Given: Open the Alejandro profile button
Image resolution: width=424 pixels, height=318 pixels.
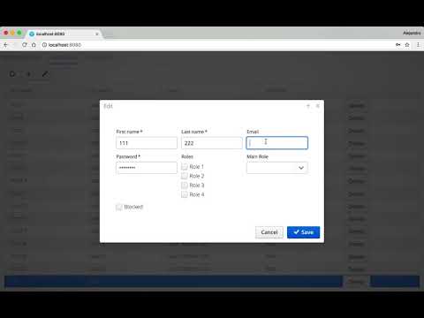Looking at the screenshot, I should coord(412,33).
